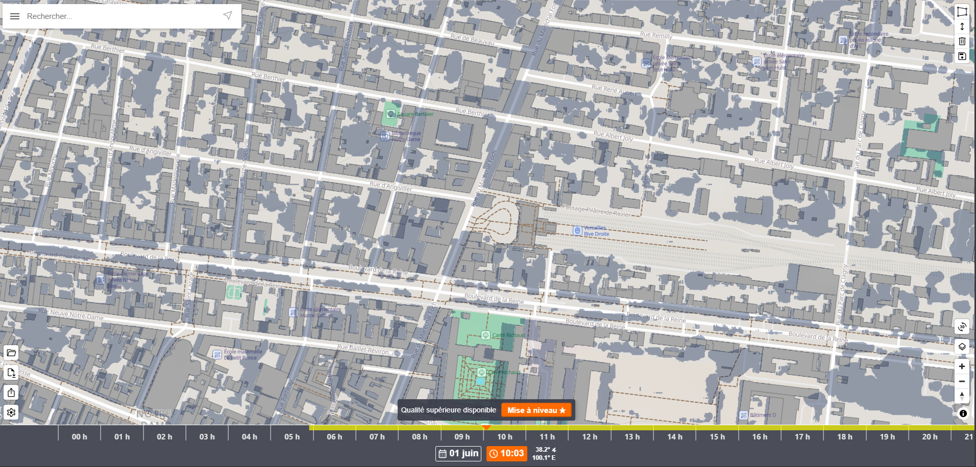Click the sun angle reading 38.2°
Viewport: 976px width, 467px height.
point(546,450)
